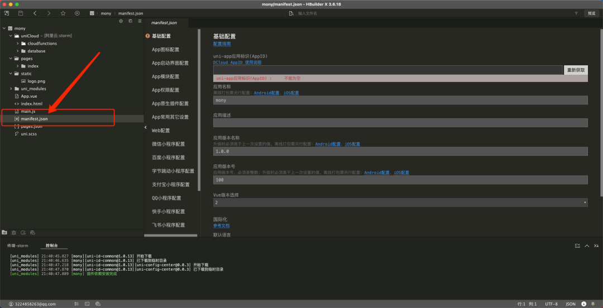Click the filter funnel icon

coord(576,13)
